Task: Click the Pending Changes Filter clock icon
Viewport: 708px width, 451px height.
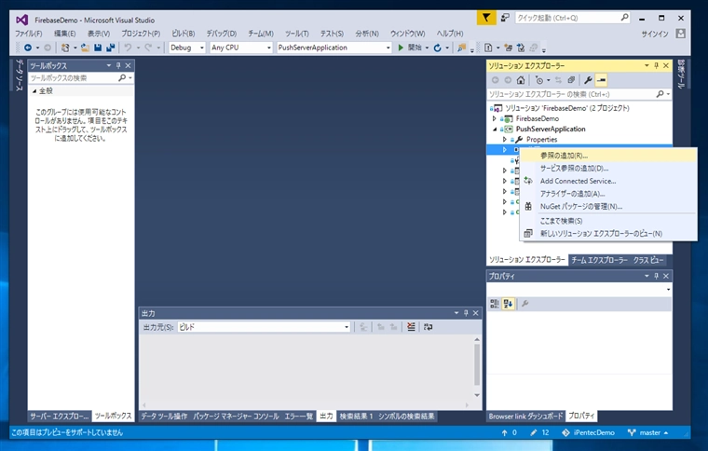Action: pos(539,80)
